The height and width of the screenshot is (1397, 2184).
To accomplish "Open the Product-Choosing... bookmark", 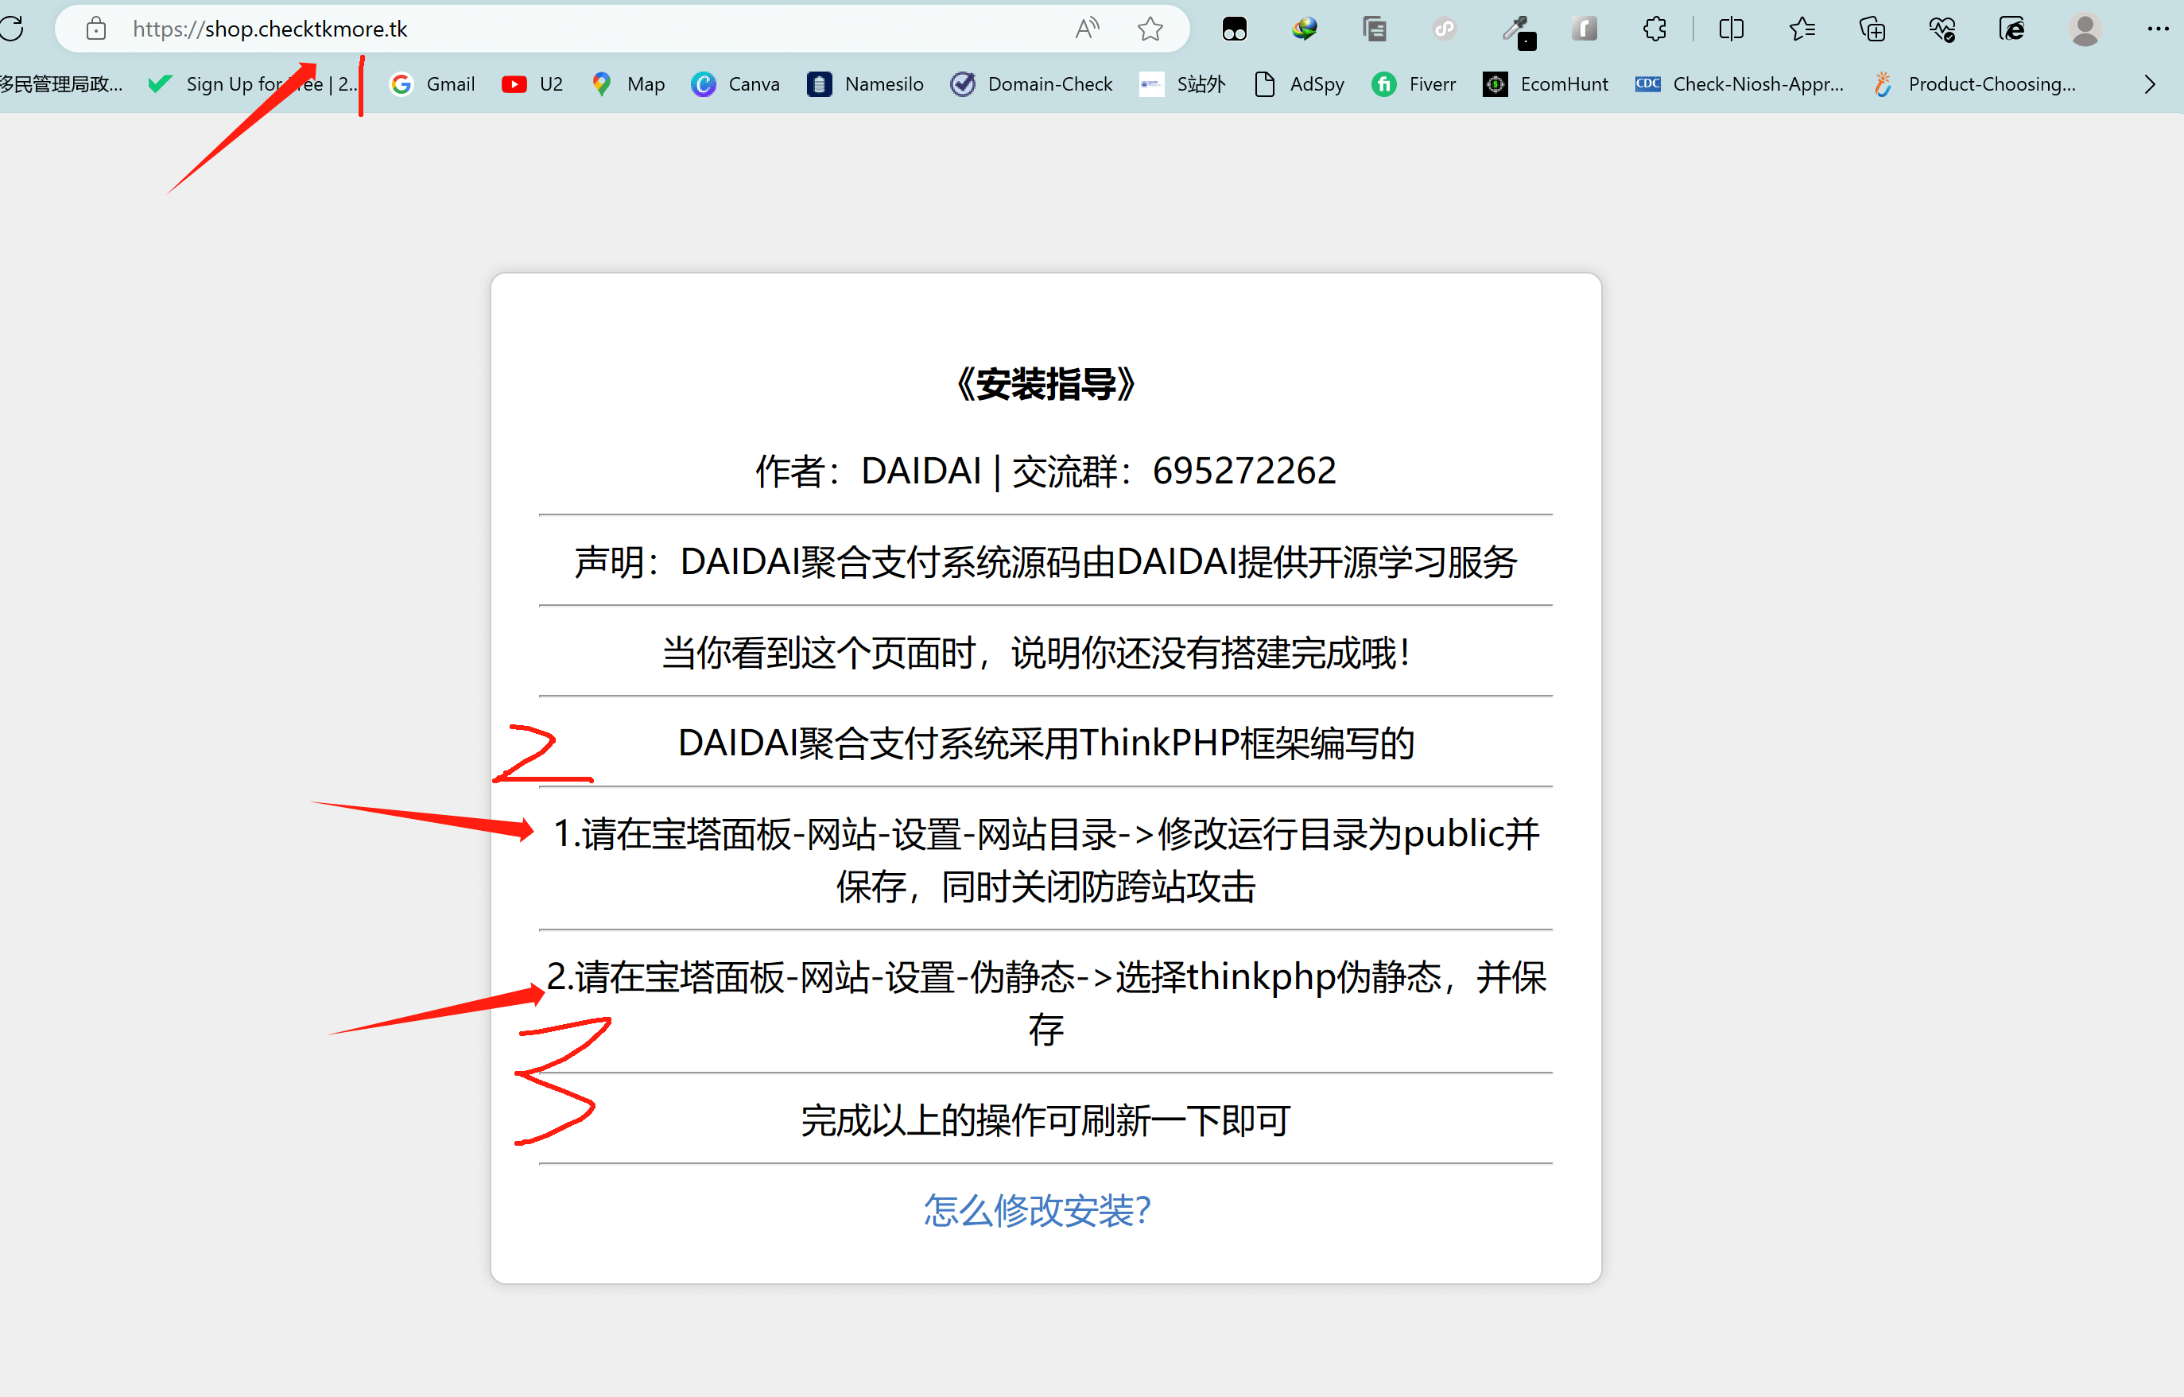I will pos(1973,84).
